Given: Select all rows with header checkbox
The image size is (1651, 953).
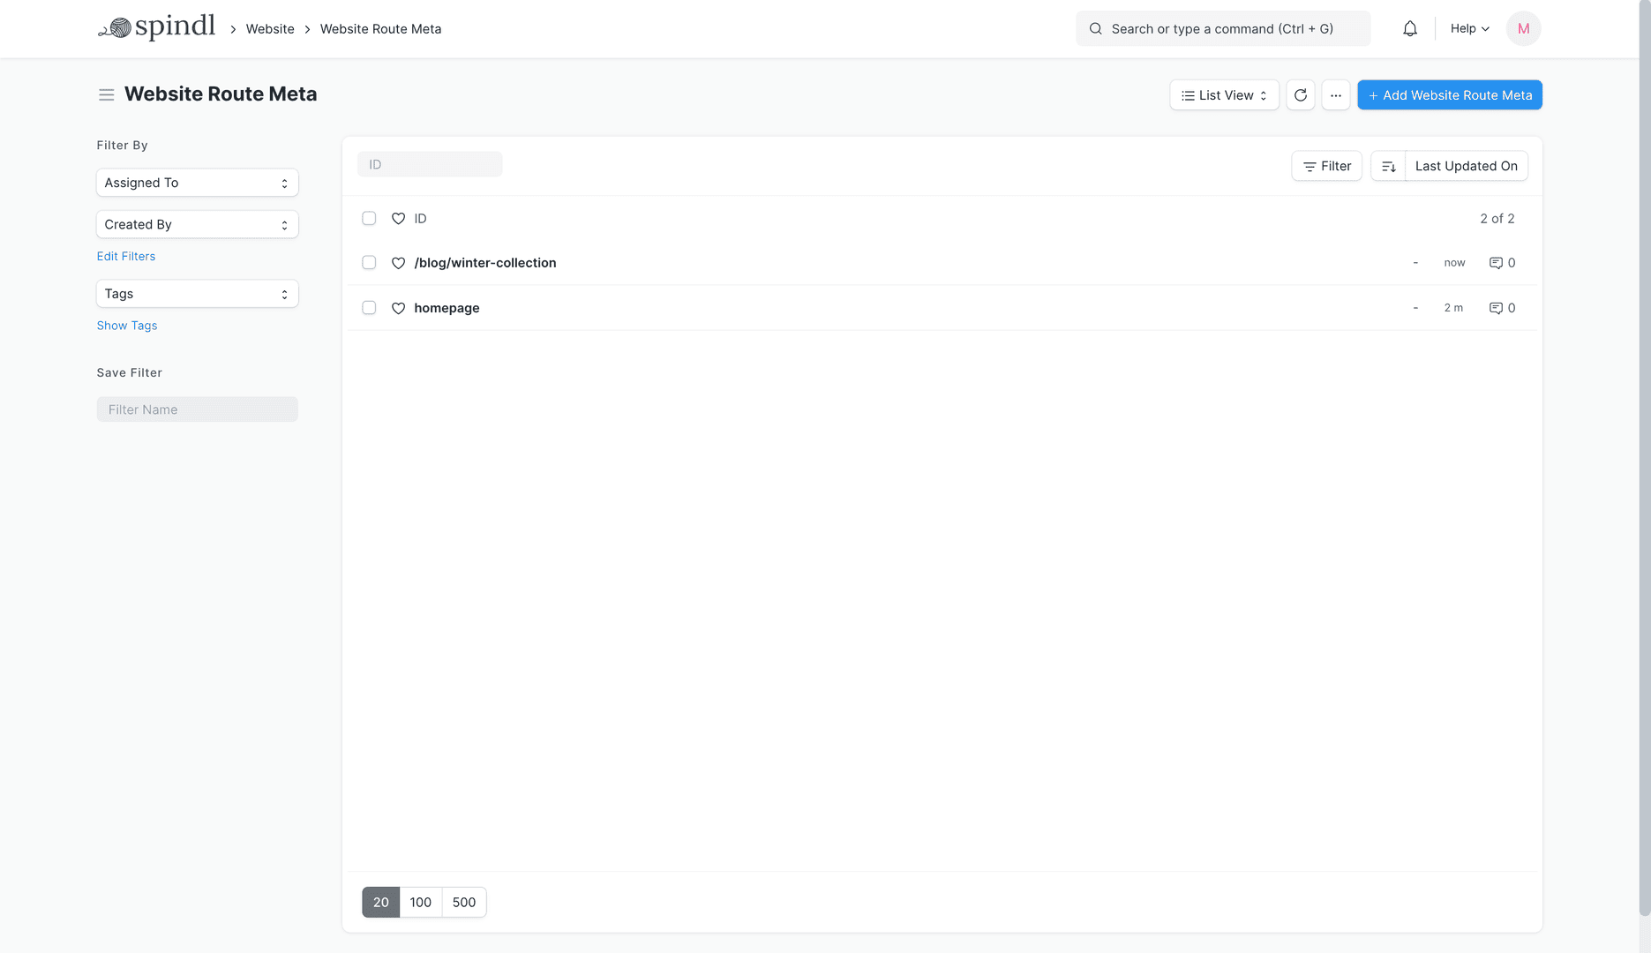Looking at the screenshot, I should pyautogui.click(x=369, y=218).
